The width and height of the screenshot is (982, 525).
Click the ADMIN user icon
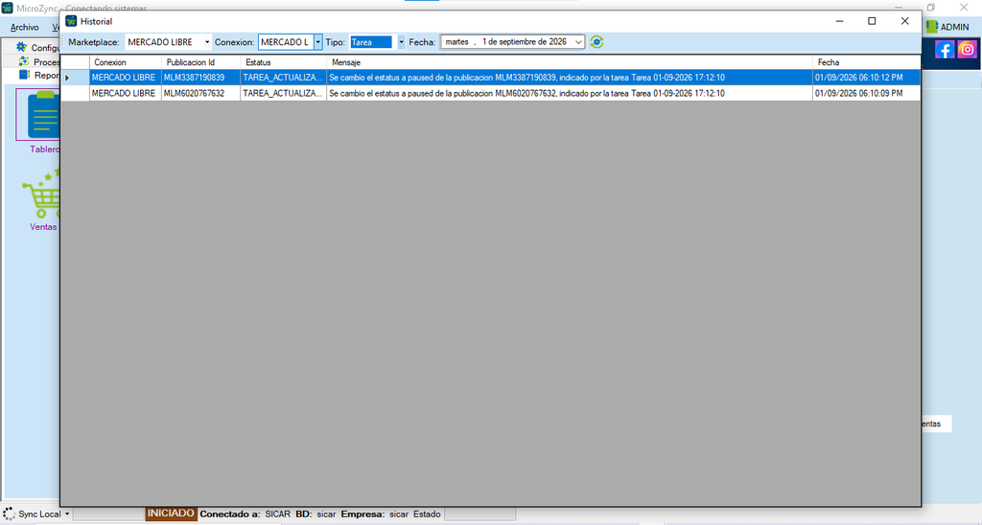[932, 27]
